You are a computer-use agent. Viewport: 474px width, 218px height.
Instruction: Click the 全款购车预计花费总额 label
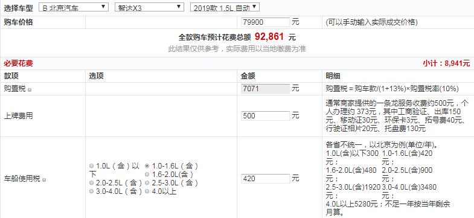click(214, 37)
